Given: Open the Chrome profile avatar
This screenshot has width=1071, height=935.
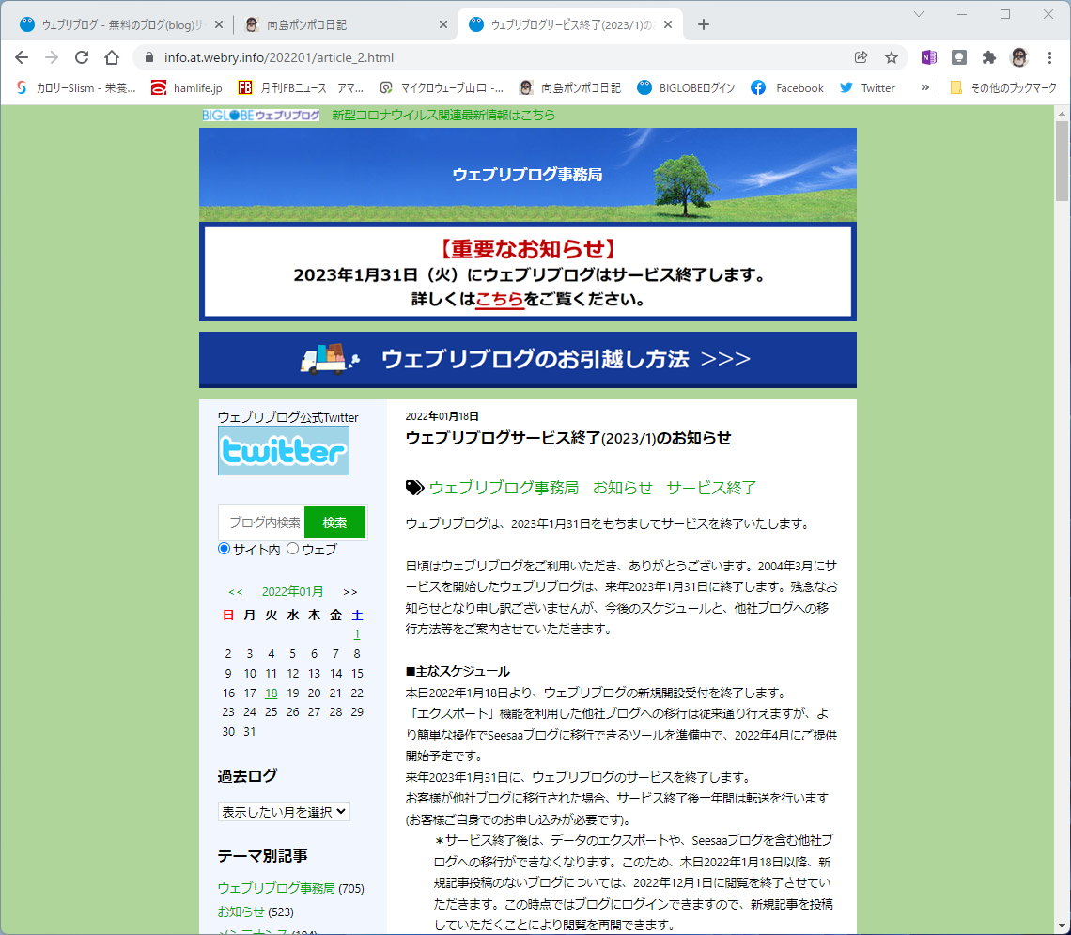Looking at the screenshot, I should click(x=1019, y=57).
